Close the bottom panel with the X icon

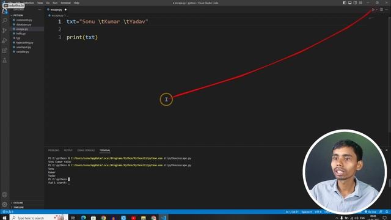point(387,150)
